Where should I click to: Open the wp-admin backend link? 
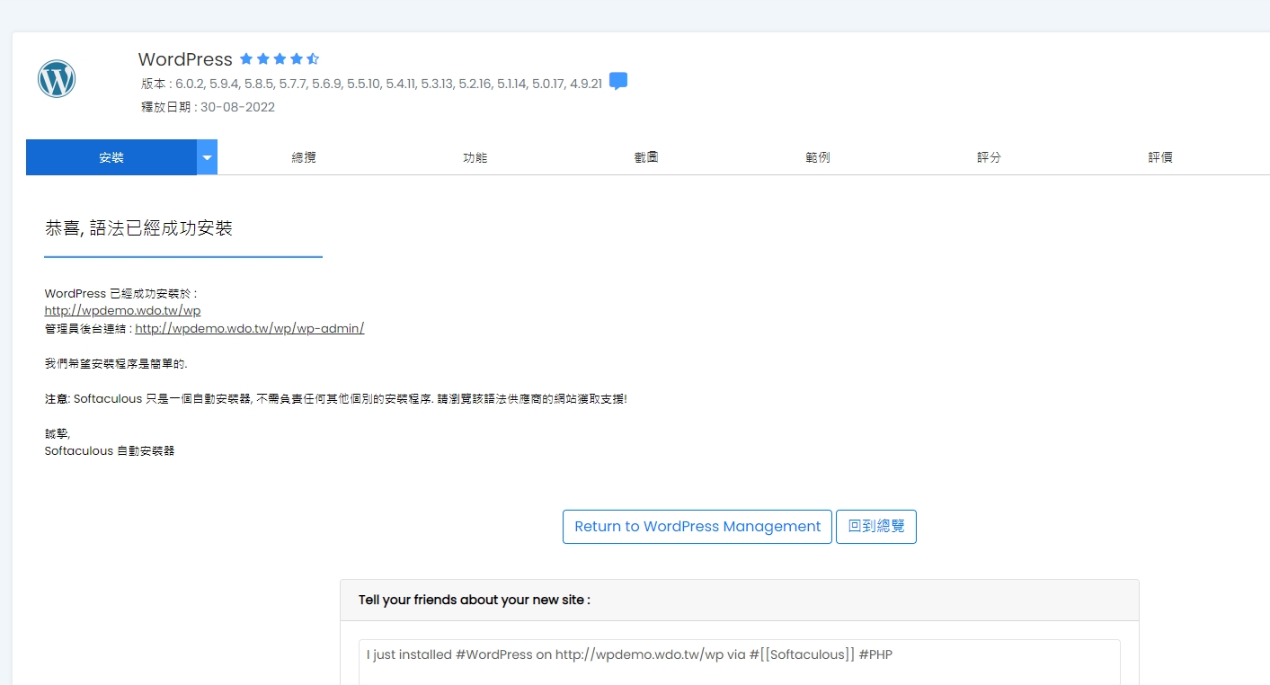pyautogui.click(x=249, y=329)
